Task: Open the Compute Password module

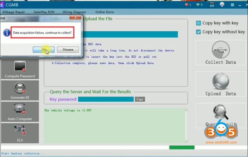Action: pos(20,69)
